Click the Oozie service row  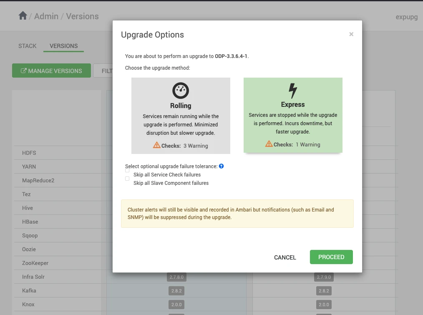click(58, 249)
